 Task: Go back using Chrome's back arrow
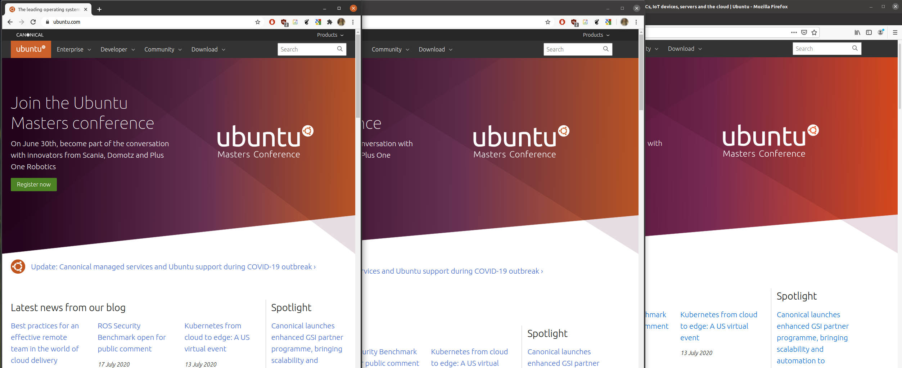(x=10, y=22)
